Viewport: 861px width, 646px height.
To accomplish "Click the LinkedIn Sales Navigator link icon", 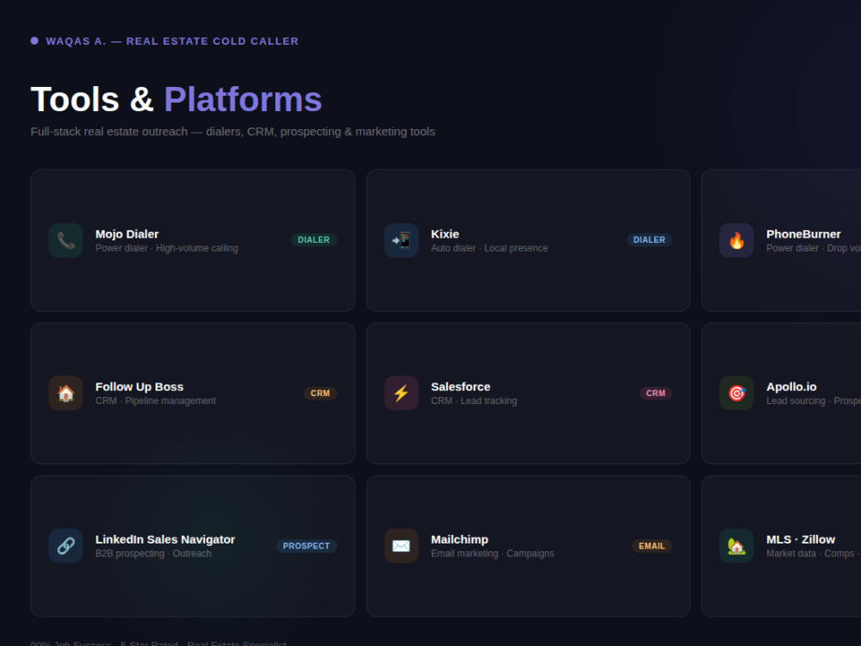I will coord(66,546).
